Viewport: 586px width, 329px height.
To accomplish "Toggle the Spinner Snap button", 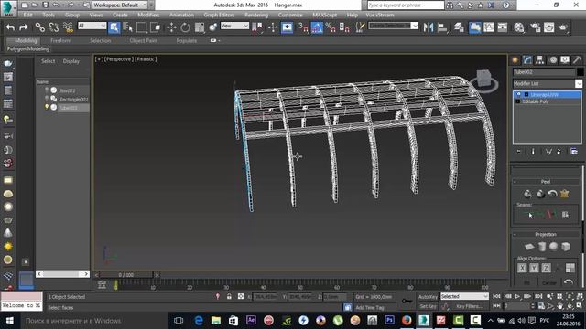I will (344, 27).
